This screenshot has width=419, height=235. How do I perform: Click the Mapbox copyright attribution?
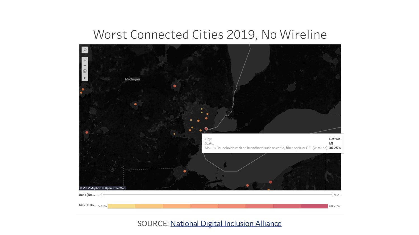(90, 188)
